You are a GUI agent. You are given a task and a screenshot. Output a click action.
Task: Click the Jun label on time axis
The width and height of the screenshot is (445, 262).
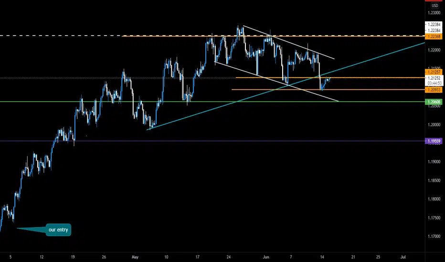pyautogui.click(x=265, y=257)
